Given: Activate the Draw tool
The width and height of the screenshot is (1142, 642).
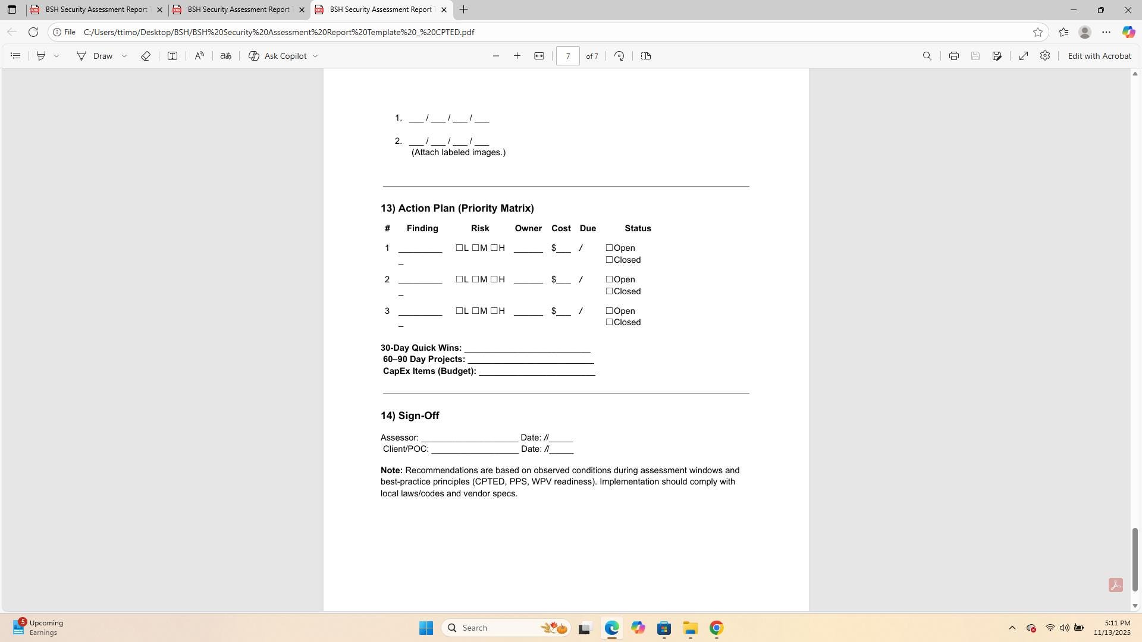Looking at the screenshot, I should tap(95, 56).
